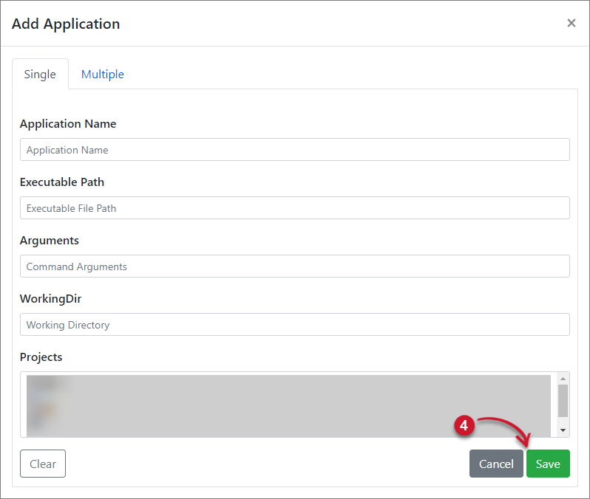This screenshot has height=499, width=590.
Task: Click Projects list scroll down arrow
Action: [563, 430]
